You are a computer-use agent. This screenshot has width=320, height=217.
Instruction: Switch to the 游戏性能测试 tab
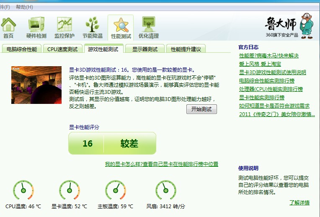pyautogui.click(x=103, y=49)
